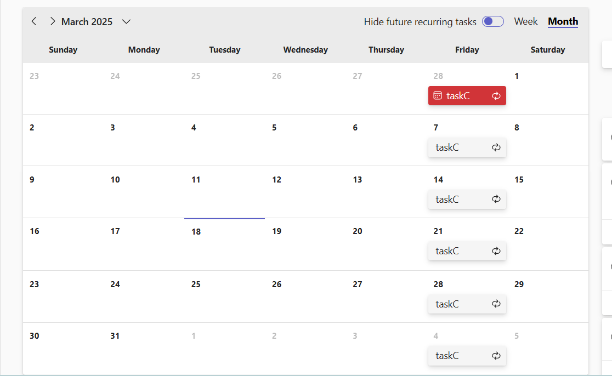Select the Wednesday March 12 cell

[x=305, y=192]
